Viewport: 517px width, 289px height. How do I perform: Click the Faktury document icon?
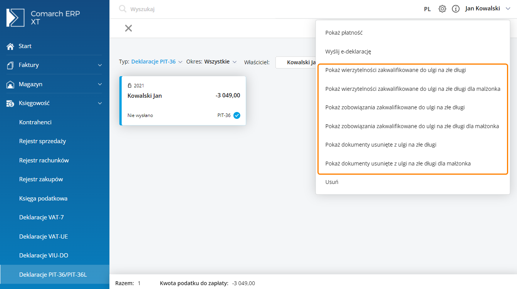(10, 65)
